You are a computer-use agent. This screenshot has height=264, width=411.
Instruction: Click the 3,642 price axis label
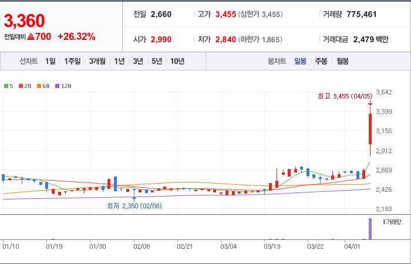pyautogui.click(x=384, y=92)
